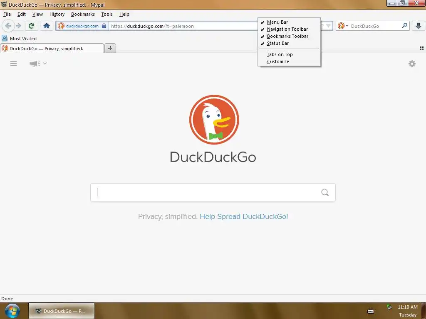Screen dimensions: 426x319
Task: Reload the current page
Action: click(31, 26)
